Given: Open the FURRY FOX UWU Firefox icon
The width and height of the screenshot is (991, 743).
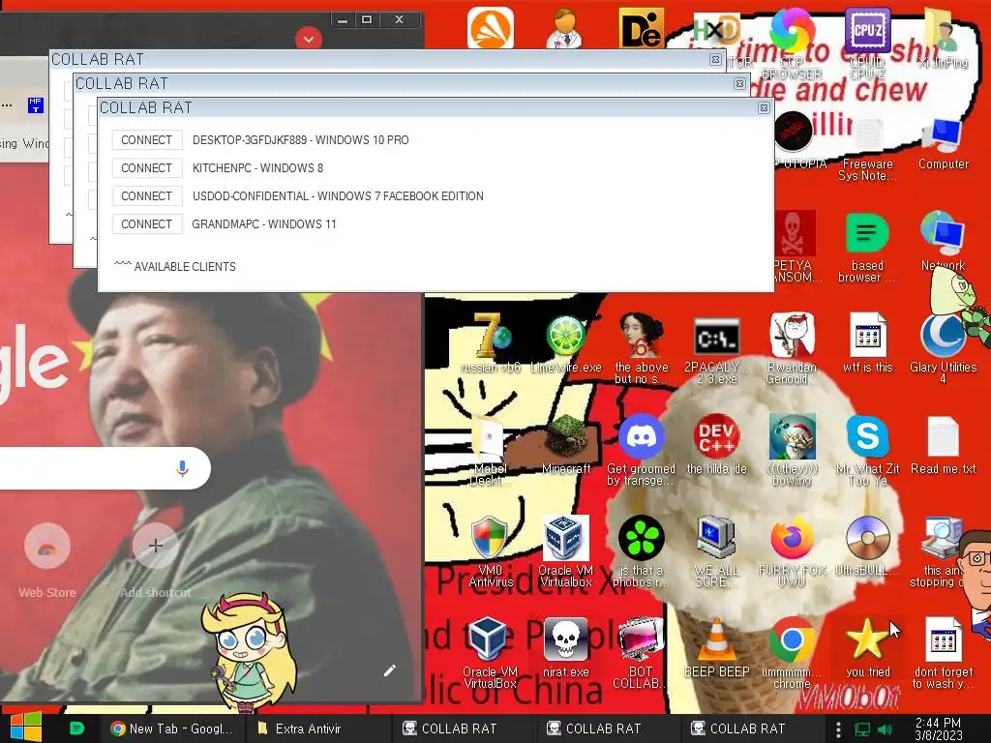Looking at the screenshot, I should pyautogui.click(x=792, y=551).
